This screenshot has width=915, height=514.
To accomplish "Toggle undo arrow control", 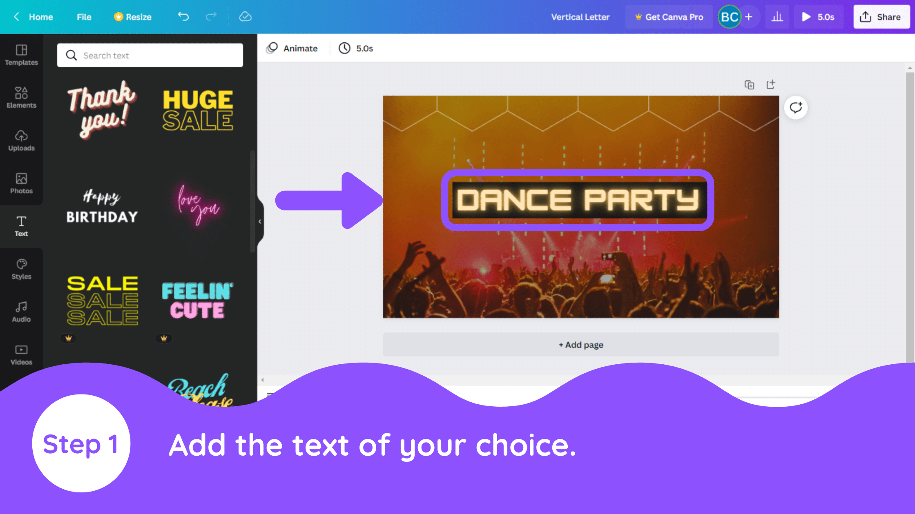I will 183,17.
